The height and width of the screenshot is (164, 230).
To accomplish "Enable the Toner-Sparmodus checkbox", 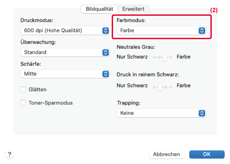I will pyautogui.click(x=23, y=103).
